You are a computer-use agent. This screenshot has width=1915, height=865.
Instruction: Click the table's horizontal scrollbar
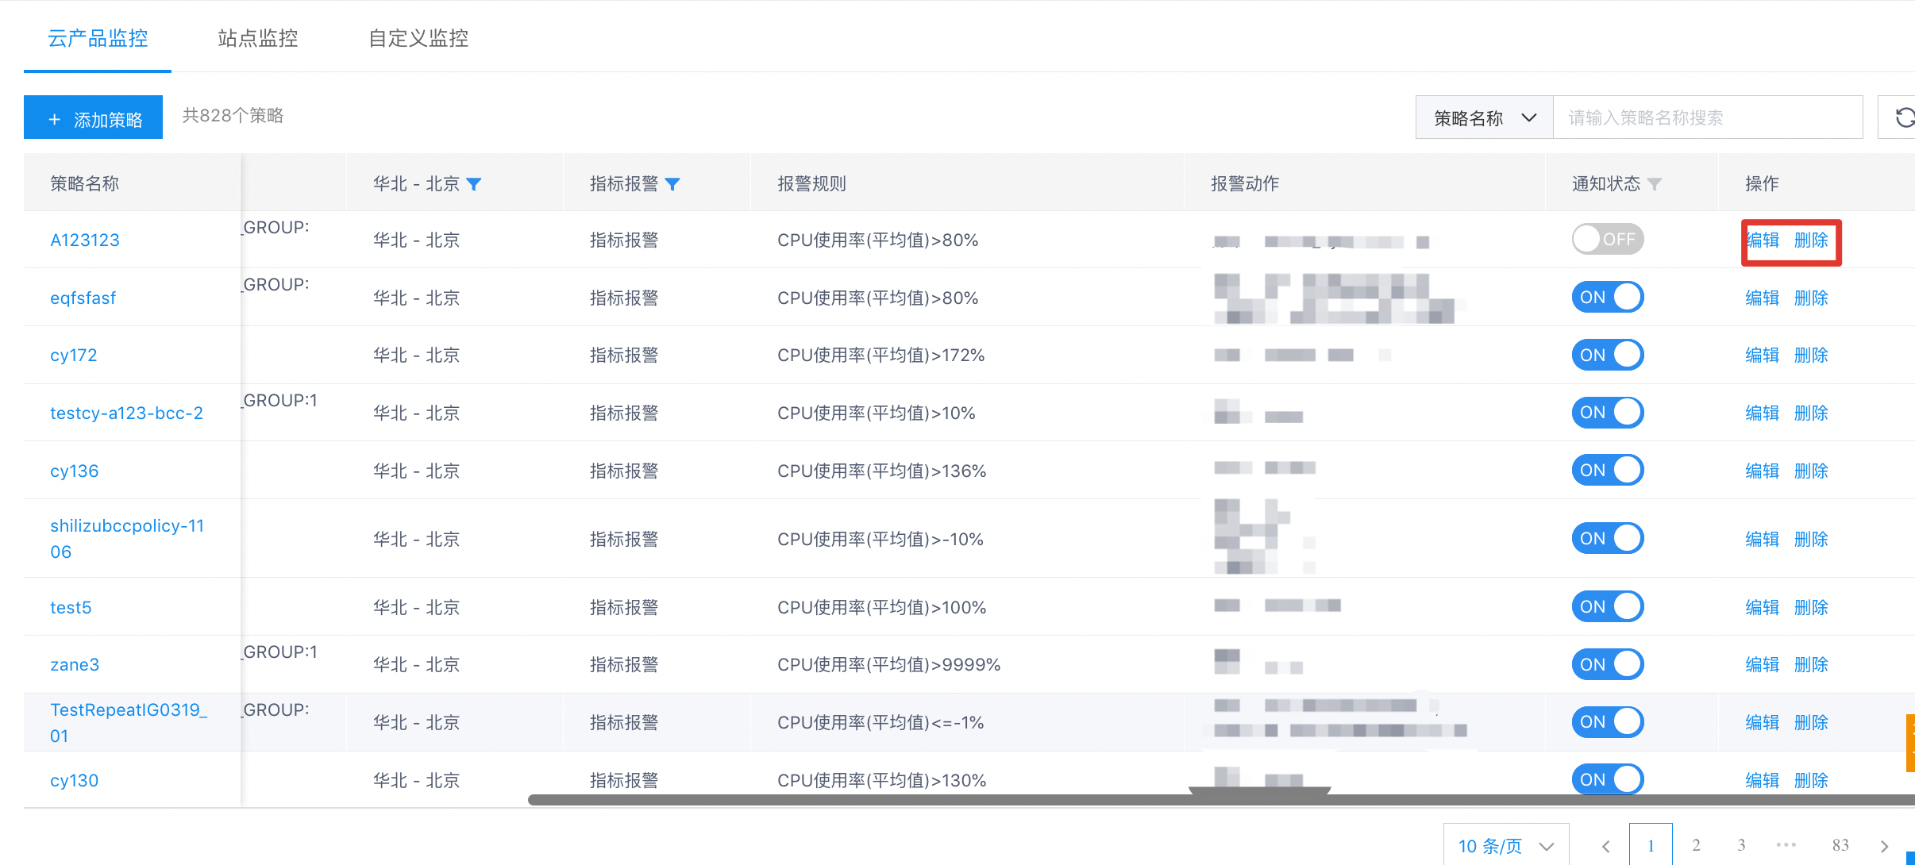1221,800
